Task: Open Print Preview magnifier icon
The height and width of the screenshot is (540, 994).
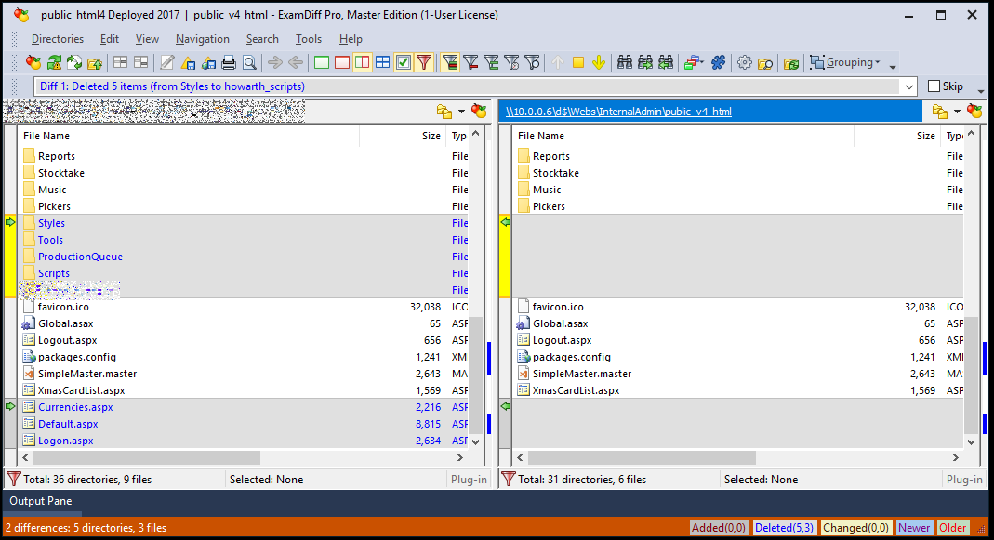Action: pyautogui.click(x=250, y=62)
